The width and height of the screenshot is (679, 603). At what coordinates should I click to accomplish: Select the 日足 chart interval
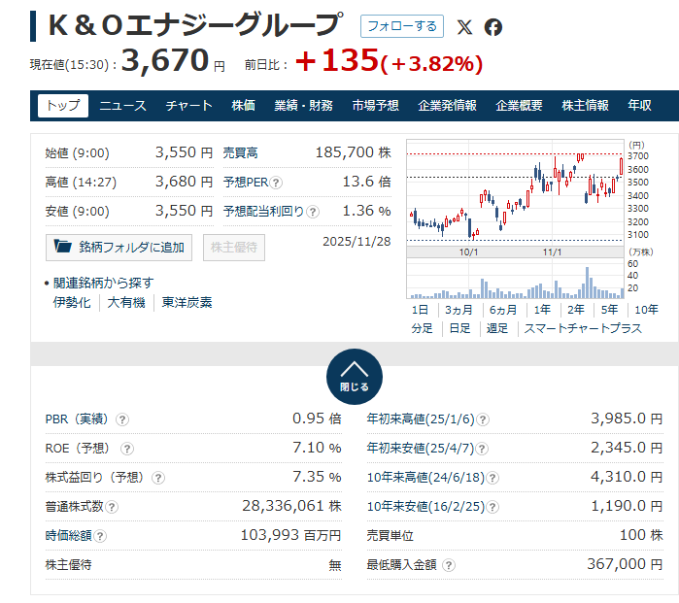click(459, 328)
